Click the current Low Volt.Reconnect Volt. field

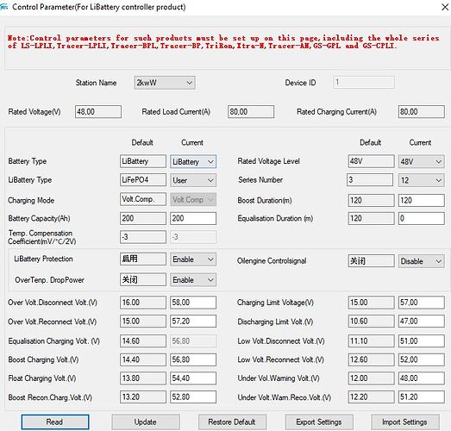click(x=422, y=359)
